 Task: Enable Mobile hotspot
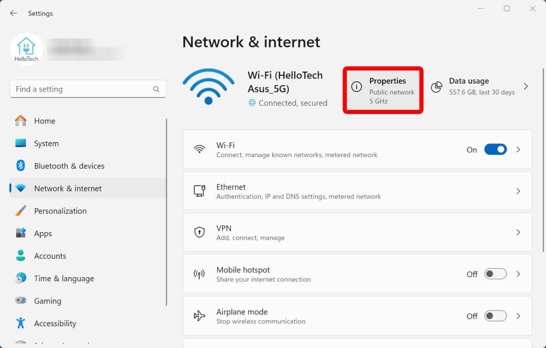pos(495,274)
